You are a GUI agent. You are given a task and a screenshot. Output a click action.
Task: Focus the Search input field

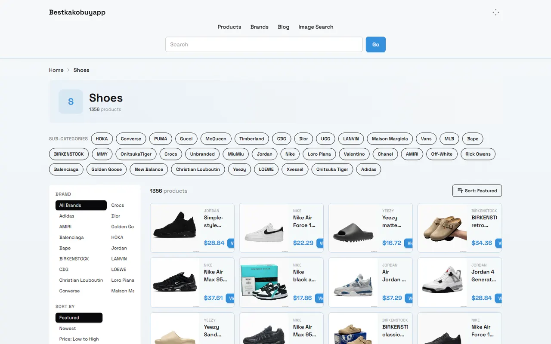[264, 44]
